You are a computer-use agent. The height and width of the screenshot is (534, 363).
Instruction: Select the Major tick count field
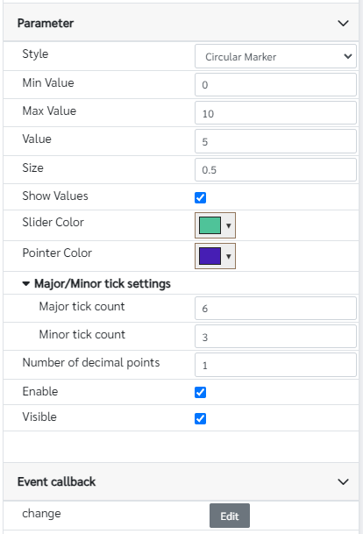click(x=275, y=308)
